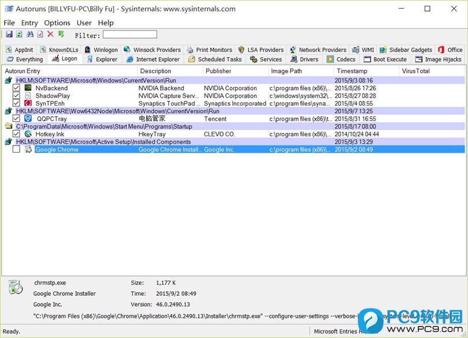Open the Entry menu
Image resolution: width=468 pixels, height=338 pixels.
29,23
